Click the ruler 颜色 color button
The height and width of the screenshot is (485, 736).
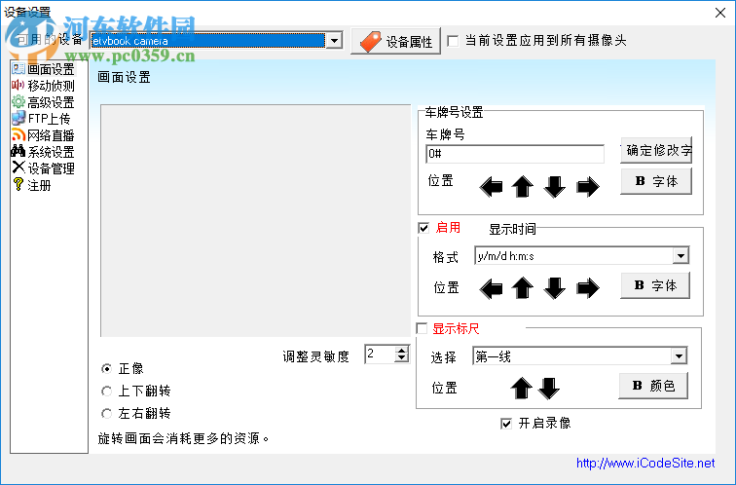(653, 386)
